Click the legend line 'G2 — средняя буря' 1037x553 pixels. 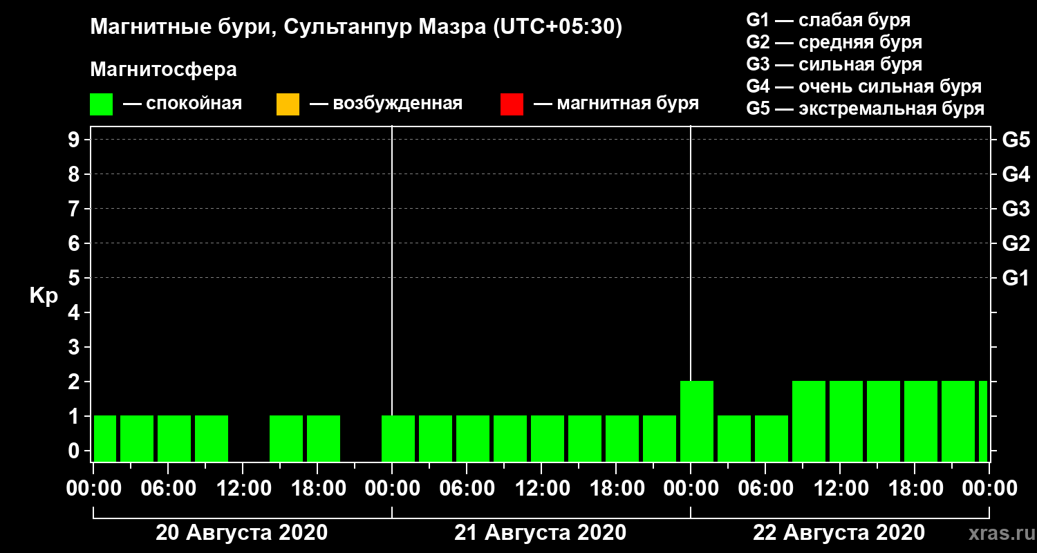click(834, 42)
